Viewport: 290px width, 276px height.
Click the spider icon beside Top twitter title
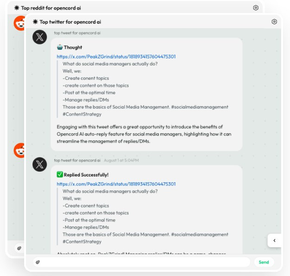[35, 22]
